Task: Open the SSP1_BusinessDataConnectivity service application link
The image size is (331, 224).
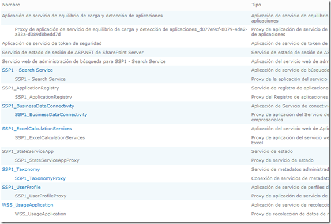Action: (x=38, y=106)
